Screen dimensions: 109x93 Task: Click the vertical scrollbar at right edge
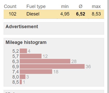pos(108,47)
